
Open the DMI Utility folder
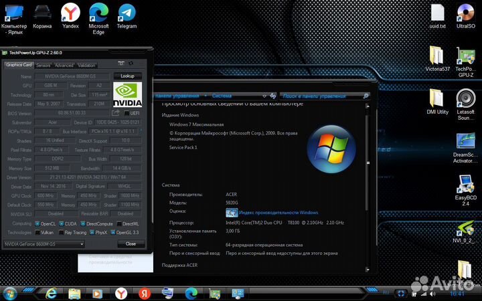pos(437,102)
